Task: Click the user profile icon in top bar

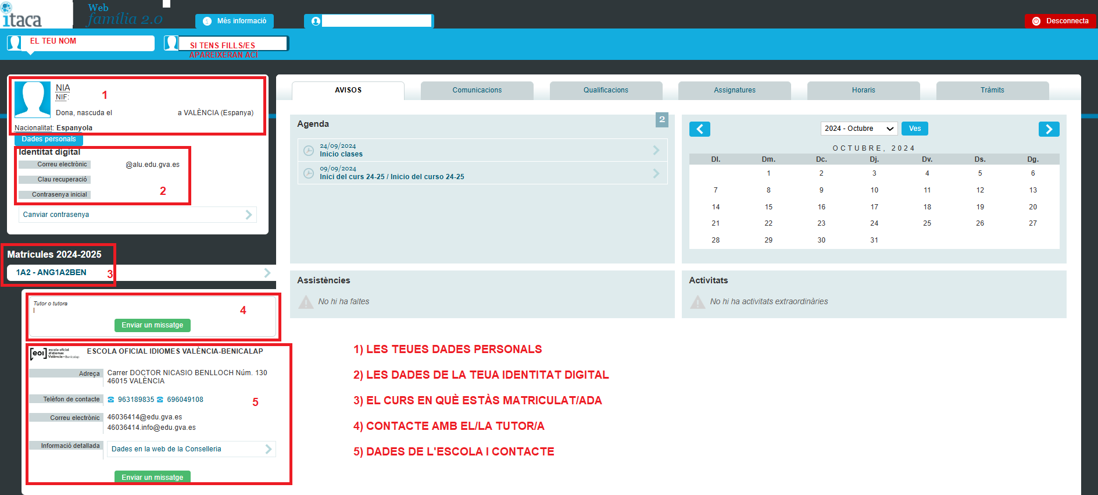Action: [x=316, y=22]
